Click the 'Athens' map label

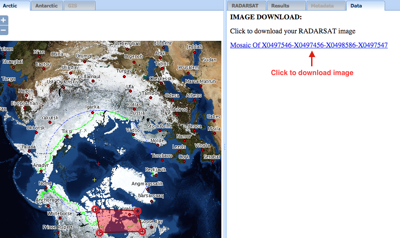click(194, 95)
